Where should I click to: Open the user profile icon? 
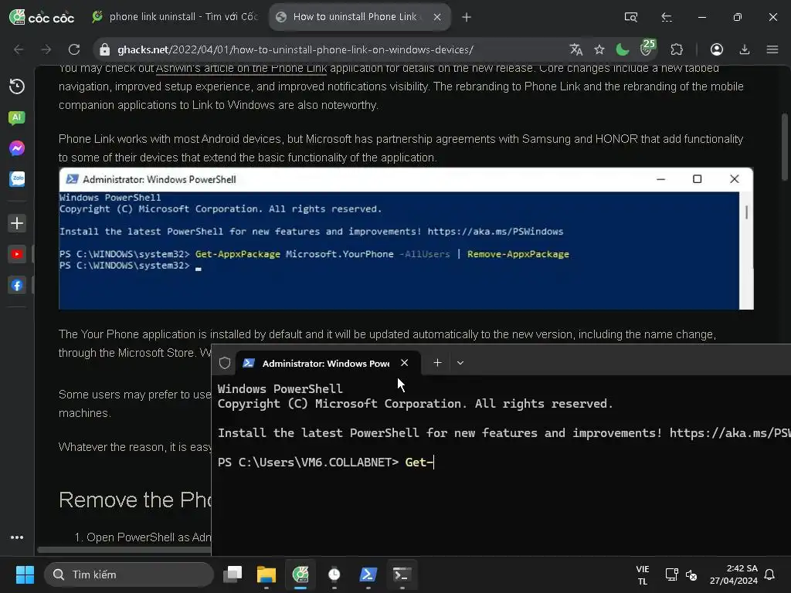coord(717,49)
